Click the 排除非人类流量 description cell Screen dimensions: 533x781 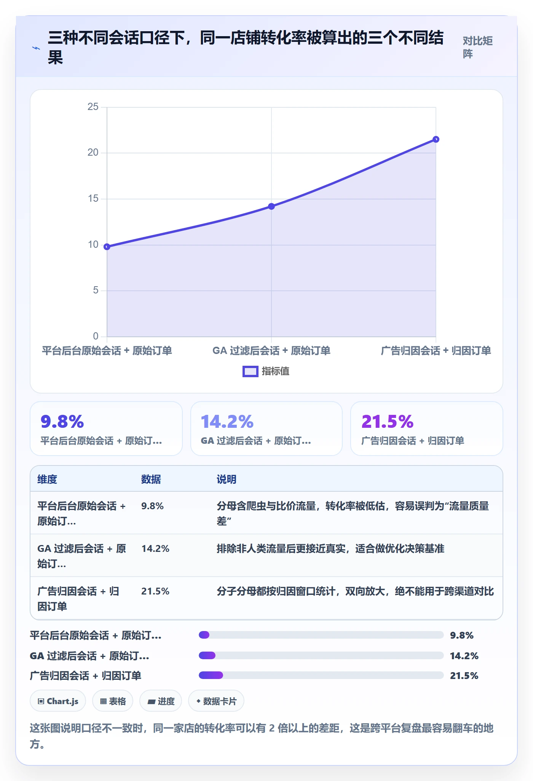(x=330, y=548)
